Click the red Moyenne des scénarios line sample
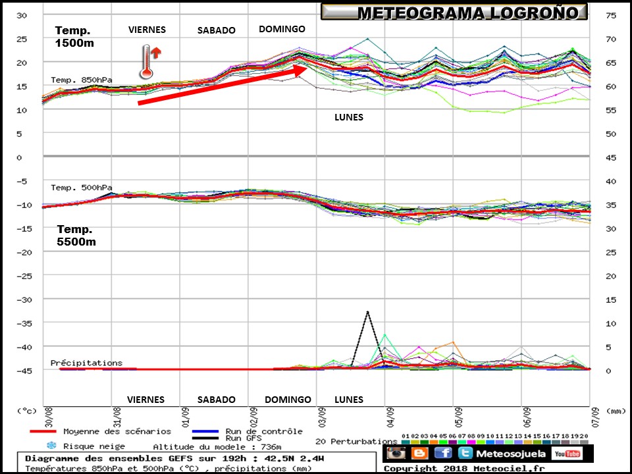The height and width of the screenshot is (474, 632). pos(43,431)
